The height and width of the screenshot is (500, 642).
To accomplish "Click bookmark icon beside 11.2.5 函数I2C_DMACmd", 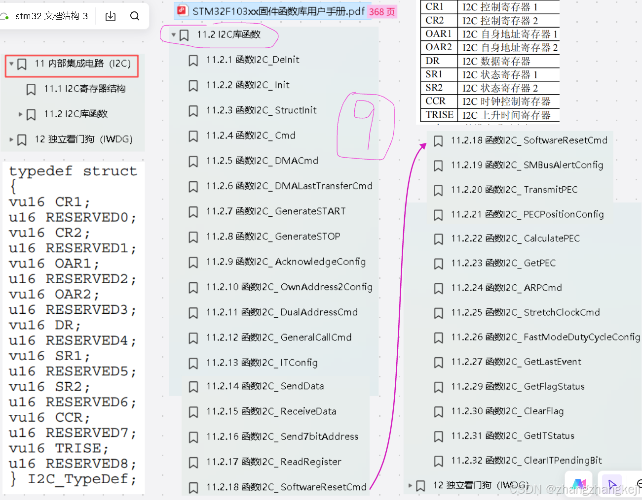I will 193,162.
